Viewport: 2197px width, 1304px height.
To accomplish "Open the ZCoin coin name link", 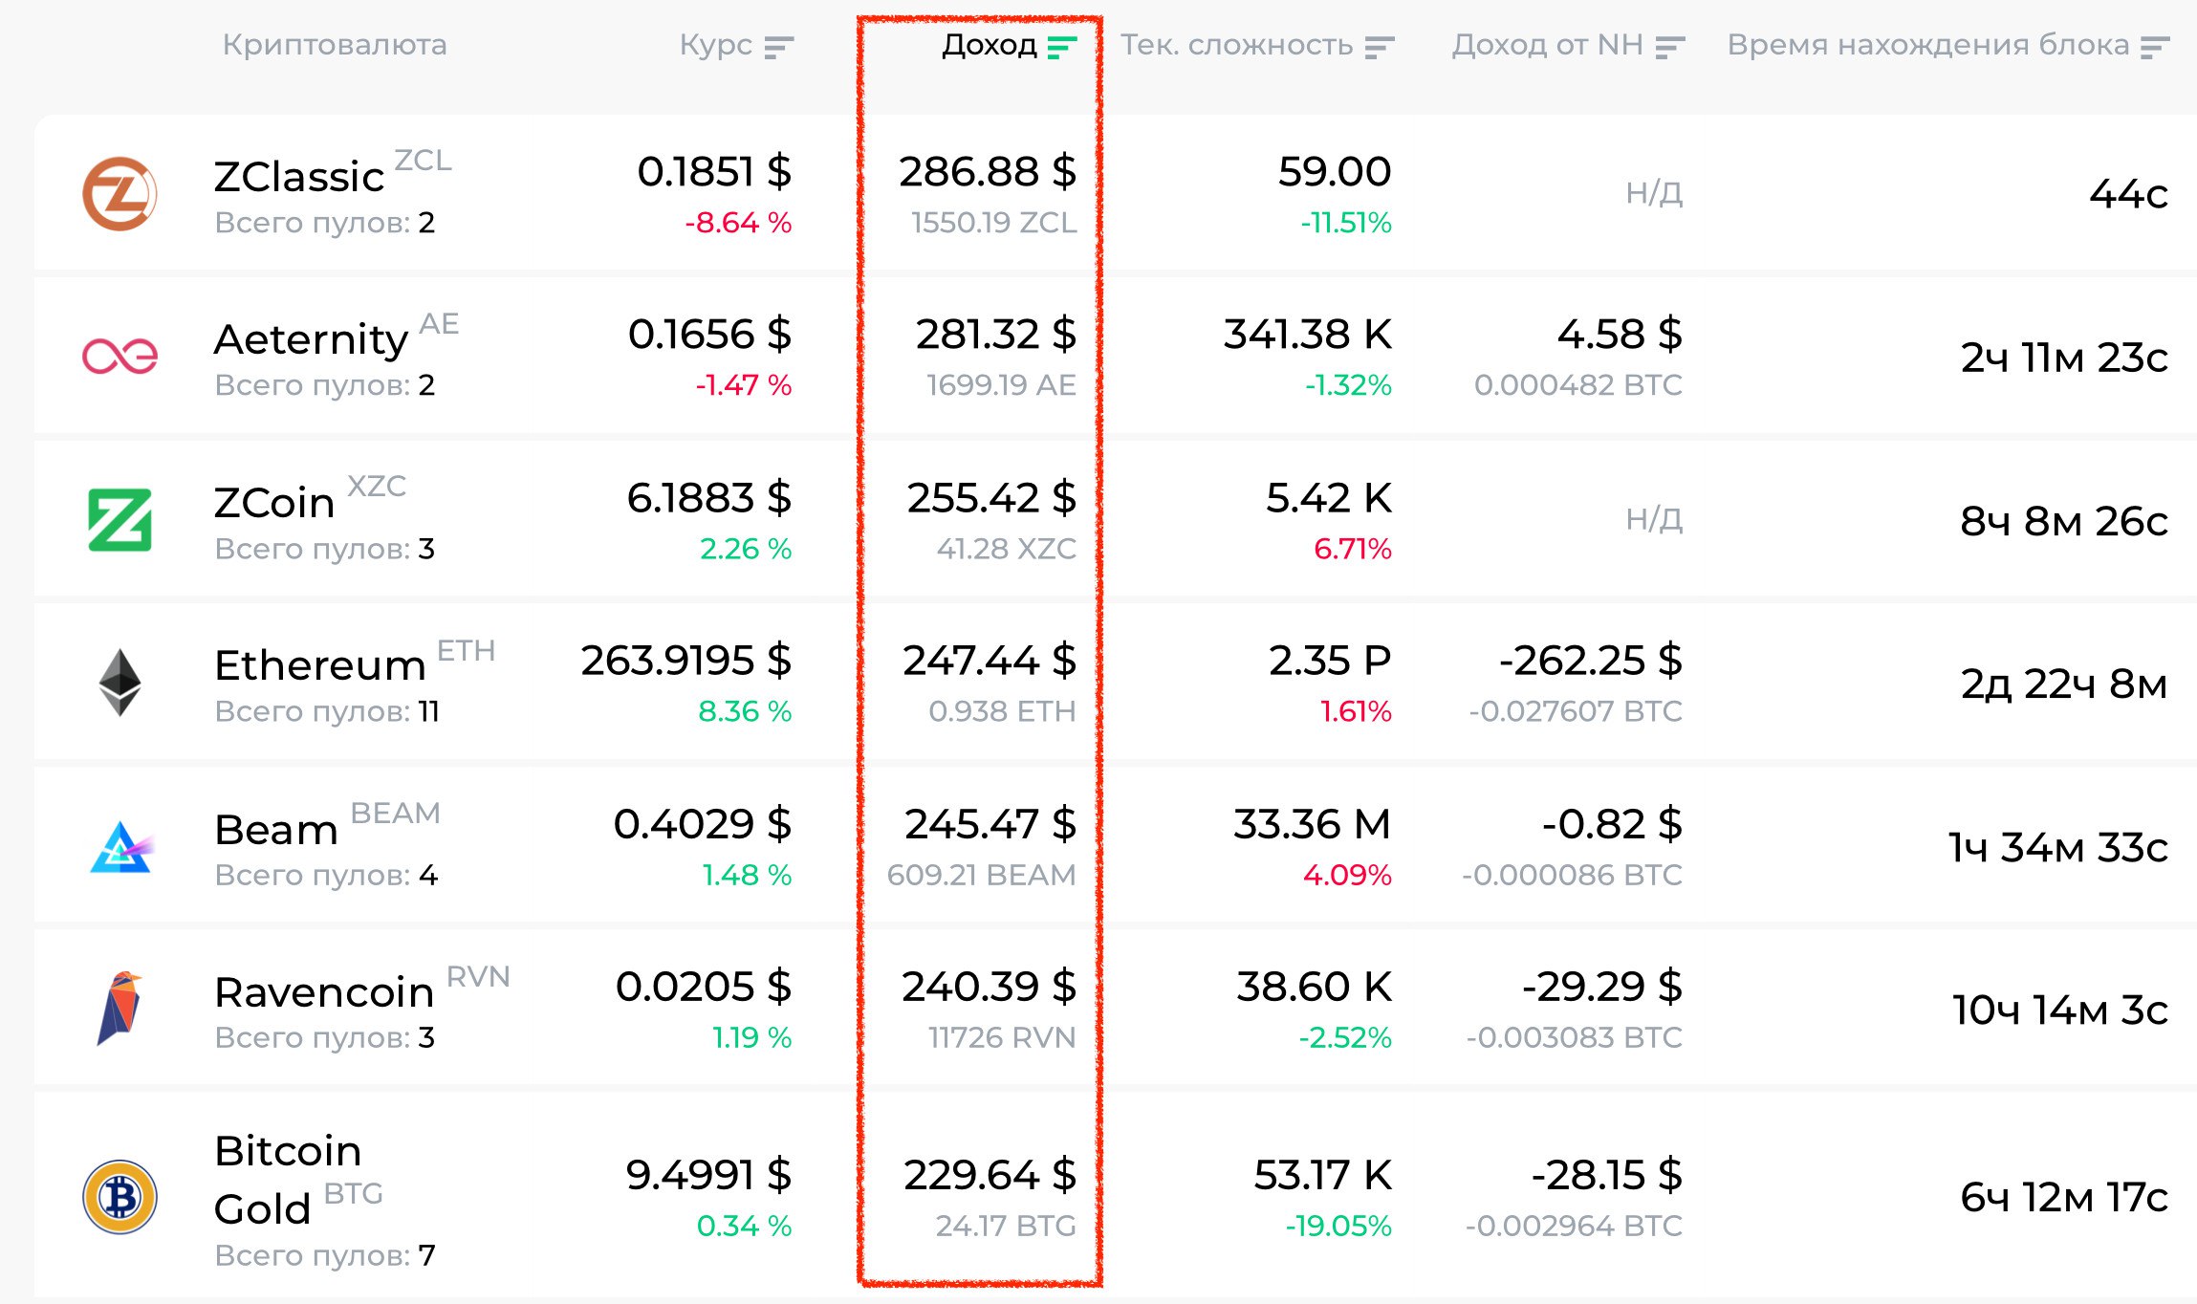I will 273,503.
